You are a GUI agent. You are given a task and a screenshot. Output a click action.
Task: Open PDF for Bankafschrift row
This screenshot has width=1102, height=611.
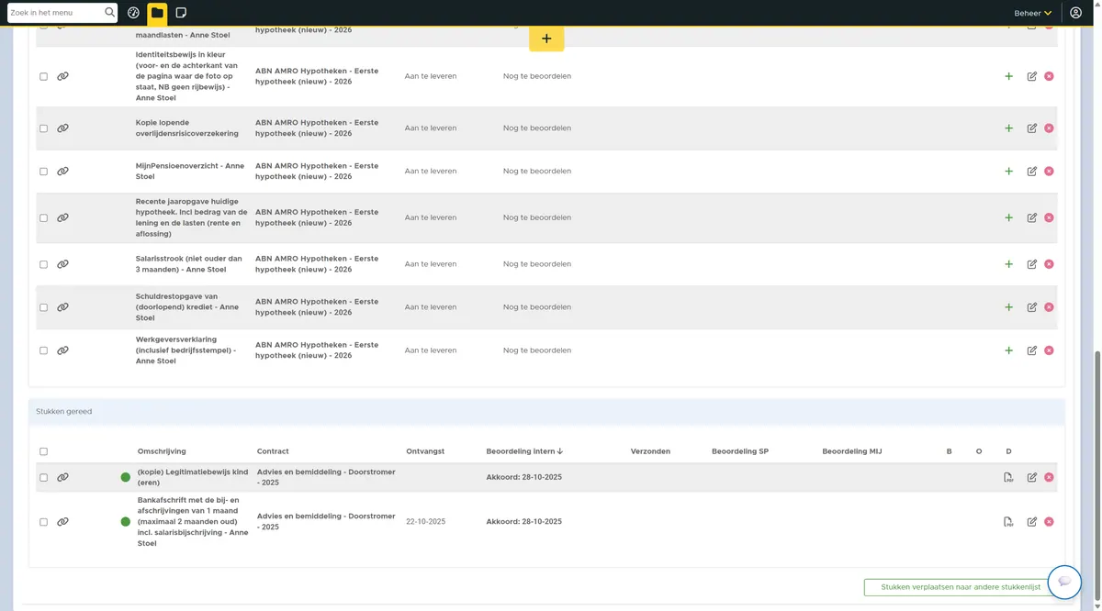[x=1008, y=522]
